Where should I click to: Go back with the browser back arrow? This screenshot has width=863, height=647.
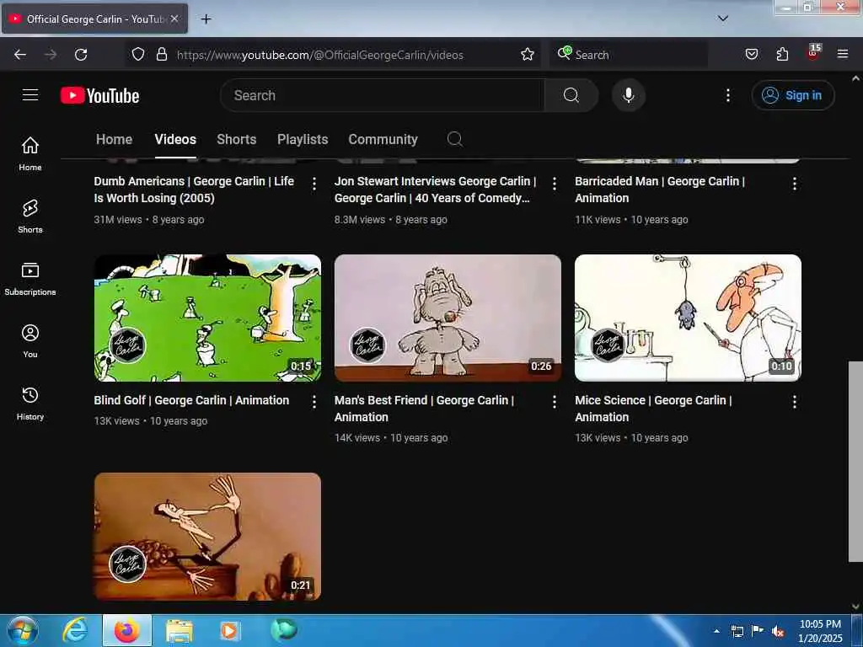[20, 55]
